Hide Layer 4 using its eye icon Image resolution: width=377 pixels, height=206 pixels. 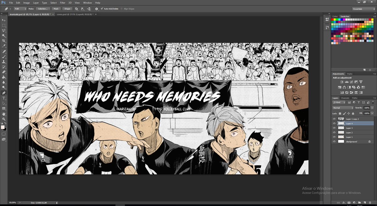click(x=334, y=124)
